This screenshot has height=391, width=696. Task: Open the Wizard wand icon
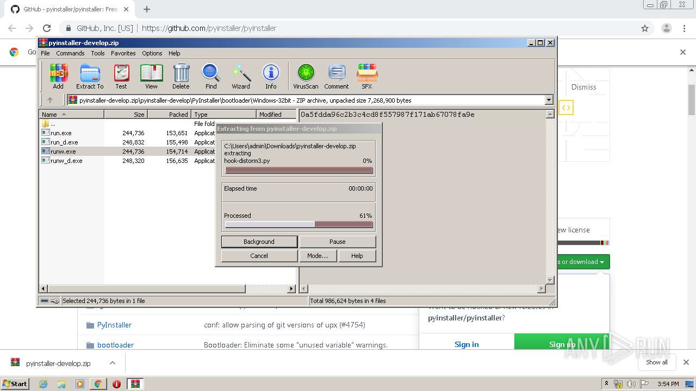[241, 76]
